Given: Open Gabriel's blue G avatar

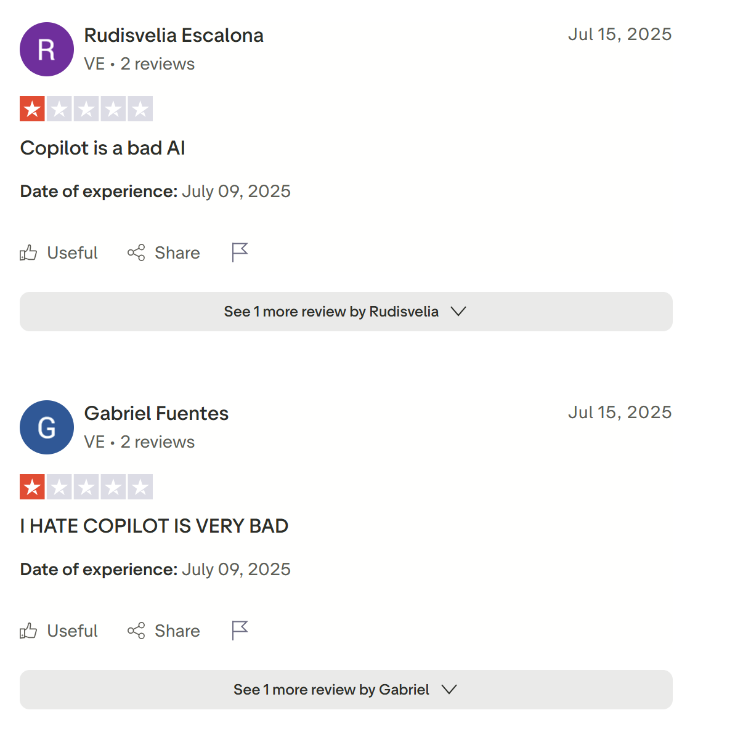Looking at the screenshot, I should pyautogui.click(x=47, y=427).
